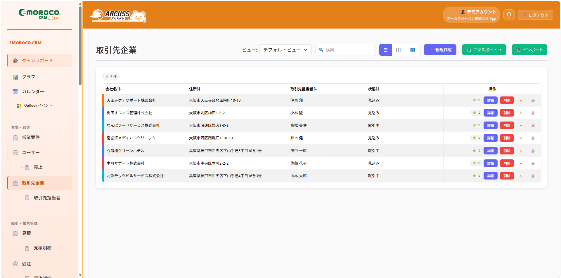Click the star score badge for 心斎橋グリーンホテル

[476, 151]
